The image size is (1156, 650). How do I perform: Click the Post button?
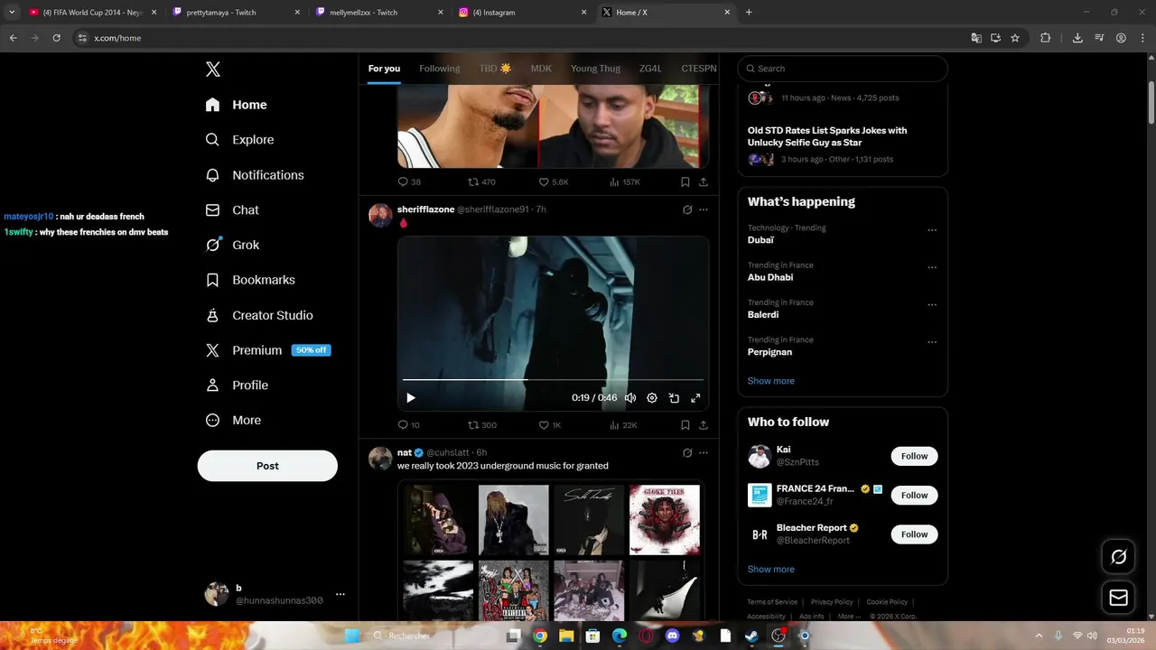[x=267, y=466]
